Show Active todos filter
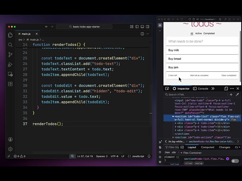The height and width of the screenshot is (181, 242). coord(198,34)
